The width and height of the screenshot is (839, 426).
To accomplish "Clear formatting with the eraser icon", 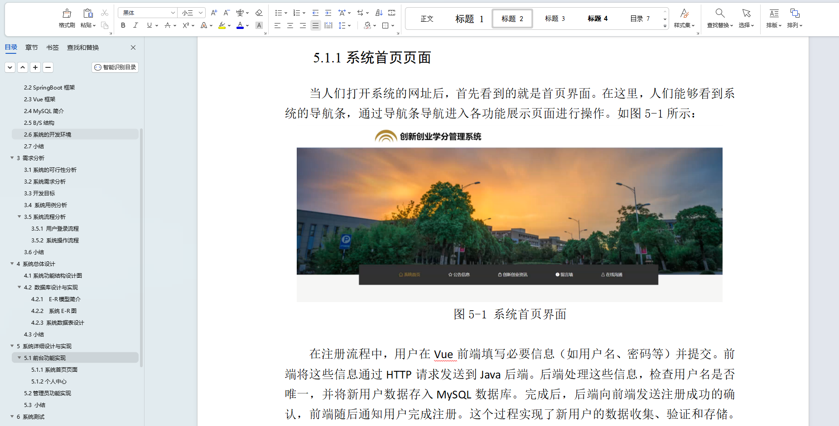I will pyautogui.click(x=259, y=13).
